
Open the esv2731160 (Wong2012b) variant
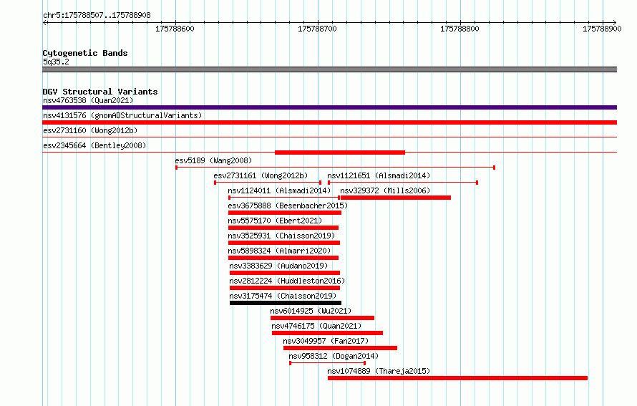90,130
